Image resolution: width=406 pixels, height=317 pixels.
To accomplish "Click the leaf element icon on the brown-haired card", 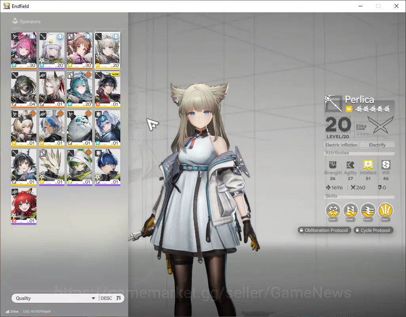I will [x=69, y=65].
